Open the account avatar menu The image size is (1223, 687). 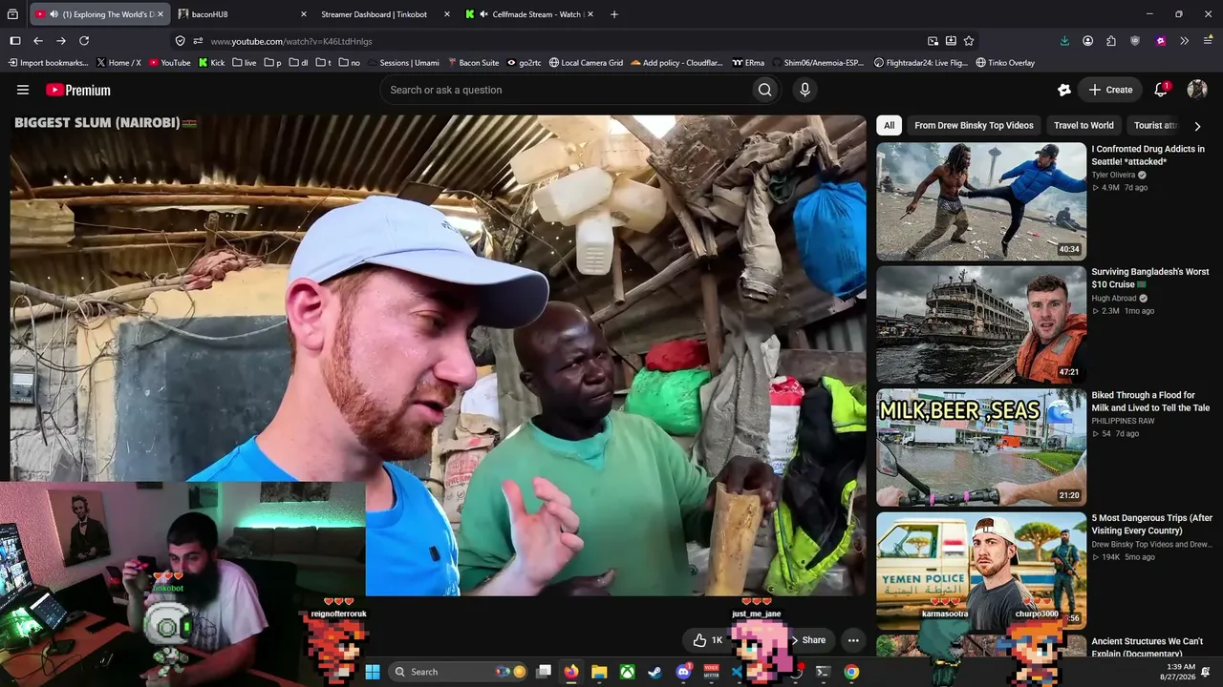click(x=1197, y=90)
